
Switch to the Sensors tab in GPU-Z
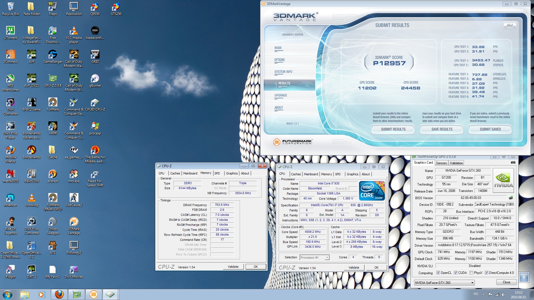(441, 163)
